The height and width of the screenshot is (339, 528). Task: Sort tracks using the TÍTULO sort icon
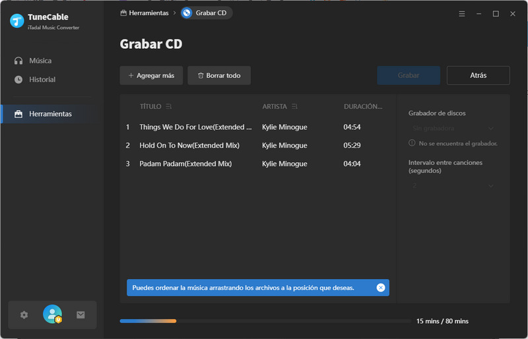tap(169, 106)
